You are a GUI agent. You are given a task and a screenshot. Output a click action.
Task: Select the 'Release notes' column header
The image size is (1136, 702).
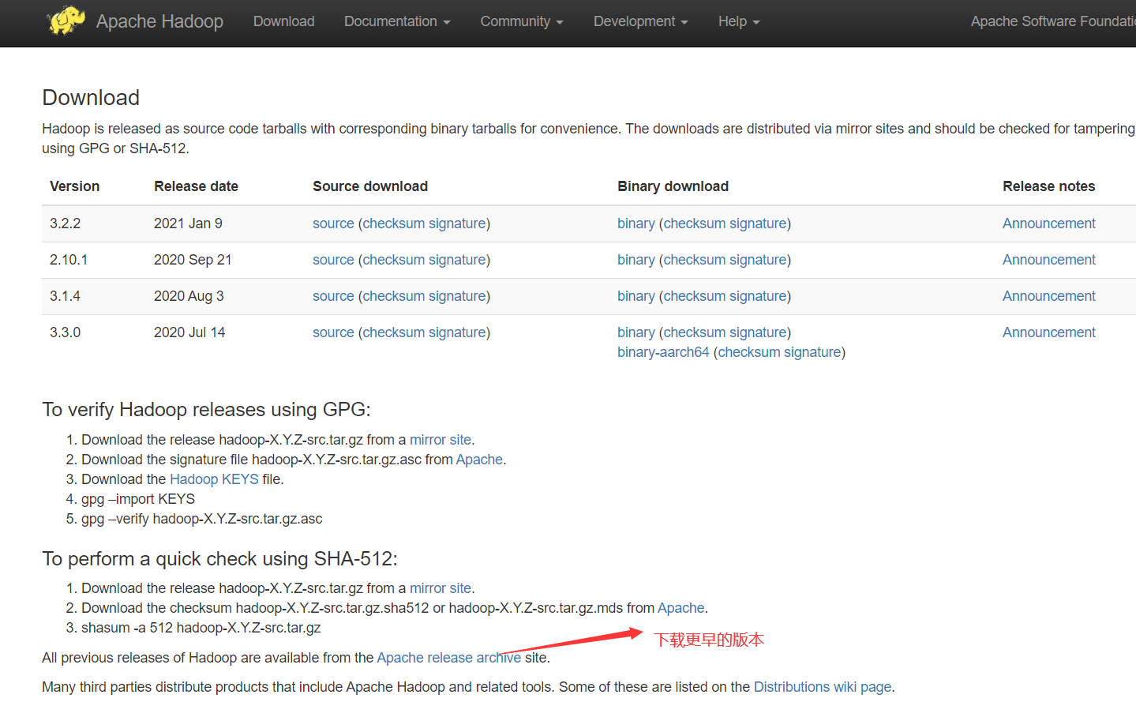(x=1049, y=186)
